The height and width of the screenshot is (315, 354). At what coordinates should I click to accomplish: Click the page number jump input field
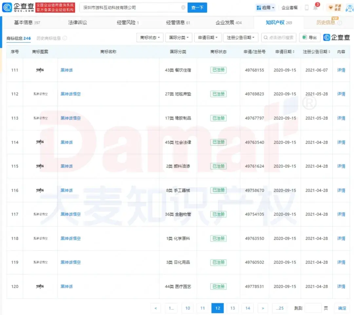(313, 308)
